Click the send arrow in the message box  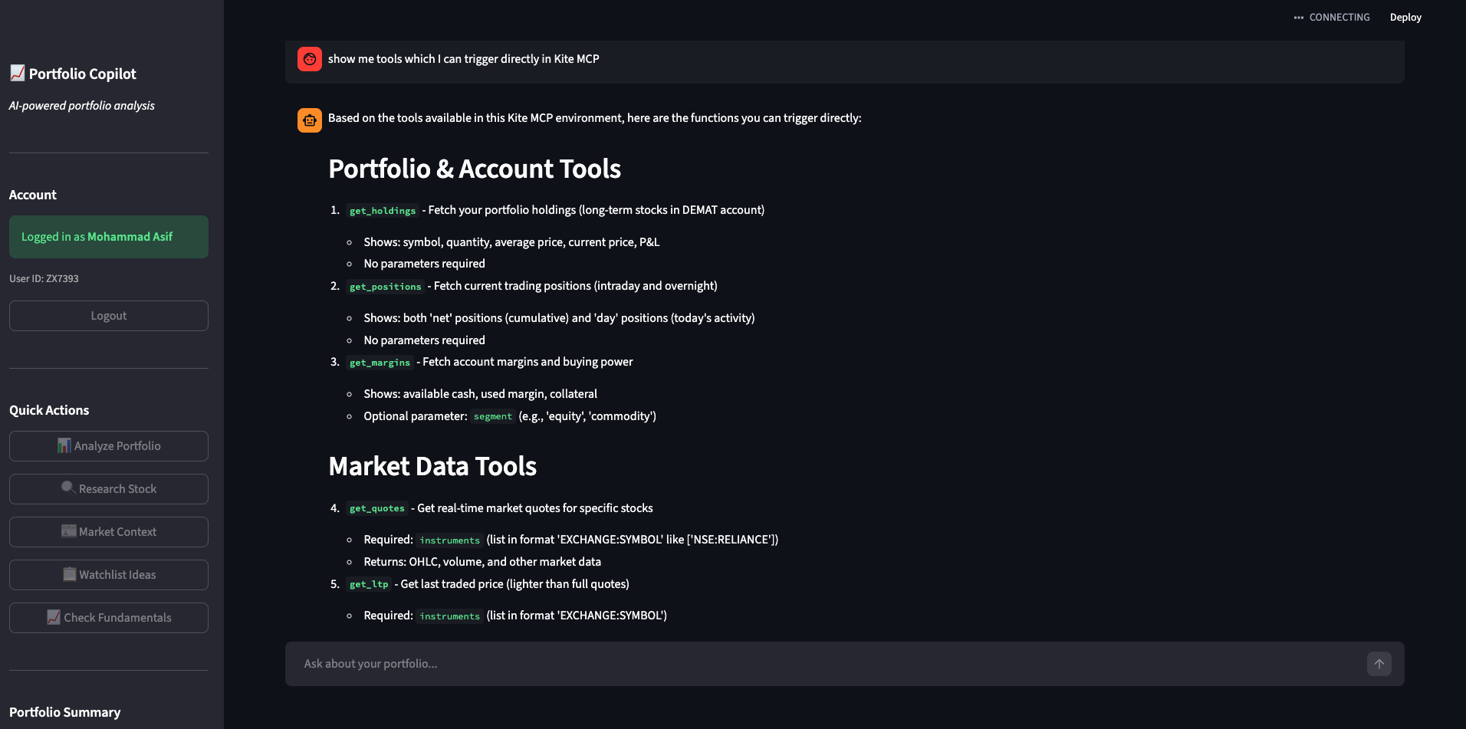(1379, 664)
